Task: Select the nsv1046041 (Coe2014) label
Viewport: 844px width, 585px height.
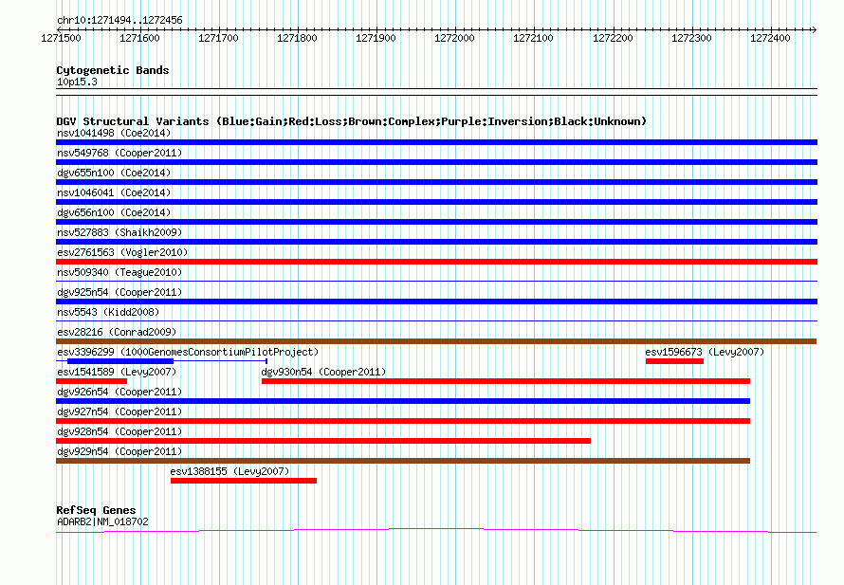Action: tap(114, 192)
